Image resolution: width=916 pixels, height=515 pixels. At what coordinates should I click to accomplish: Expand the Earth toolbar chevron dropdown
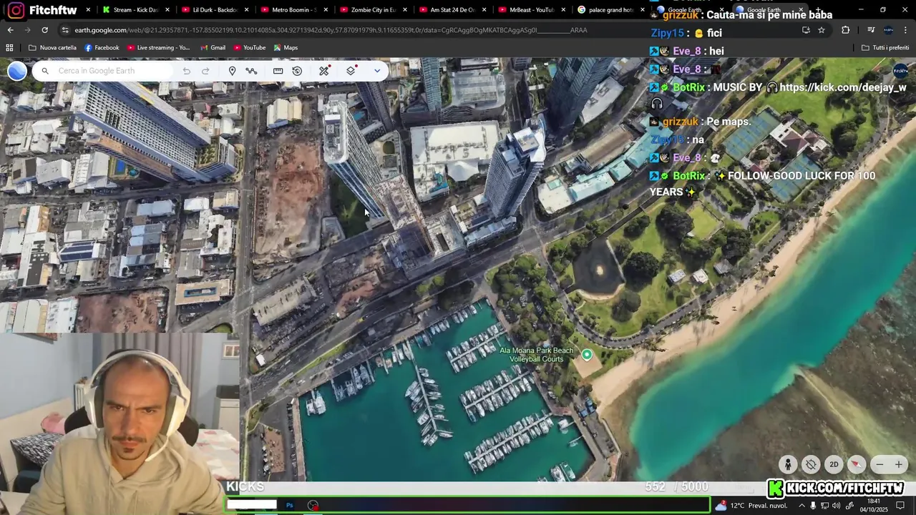tap(376, 71)
